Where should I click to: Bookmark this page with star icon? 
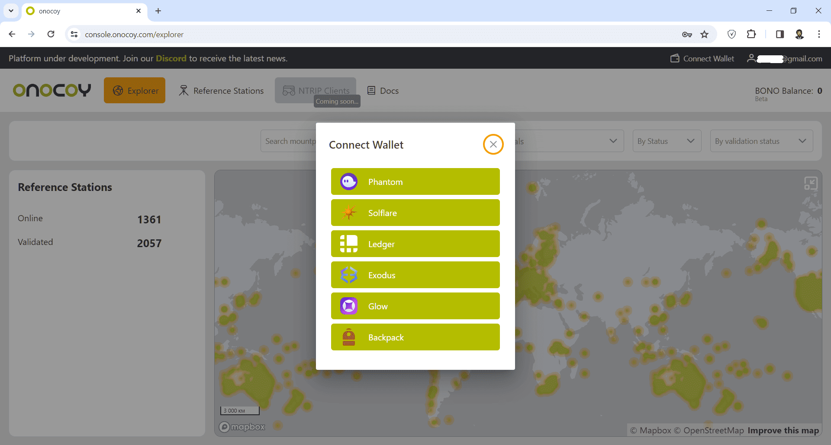click(x=705, y=34)
